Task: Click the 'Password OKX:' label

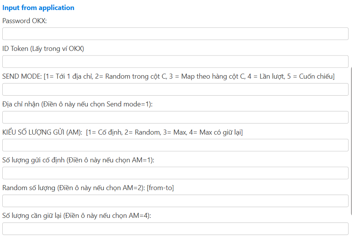Action: pyautogui.click(x=24, y=21)
